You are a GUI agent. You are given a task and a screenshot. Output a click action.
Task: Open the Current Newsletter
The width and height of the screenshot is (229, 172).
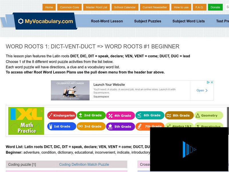[x=155, y=7]
